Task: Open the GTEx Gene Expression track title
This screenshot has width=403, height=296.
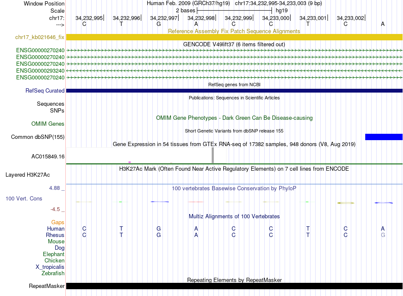Action: (x=234, y=144)
